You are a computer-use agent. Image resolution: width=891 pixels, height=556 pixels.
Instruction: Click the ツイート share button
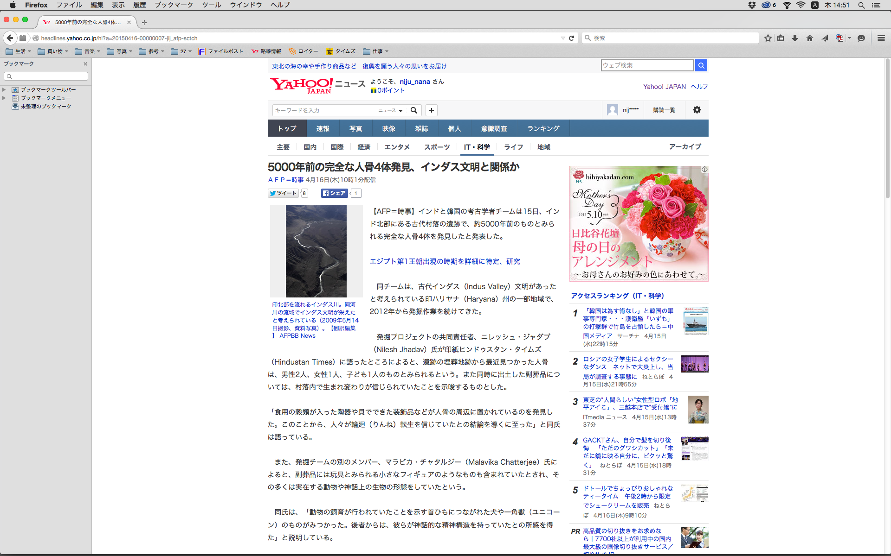283,193
